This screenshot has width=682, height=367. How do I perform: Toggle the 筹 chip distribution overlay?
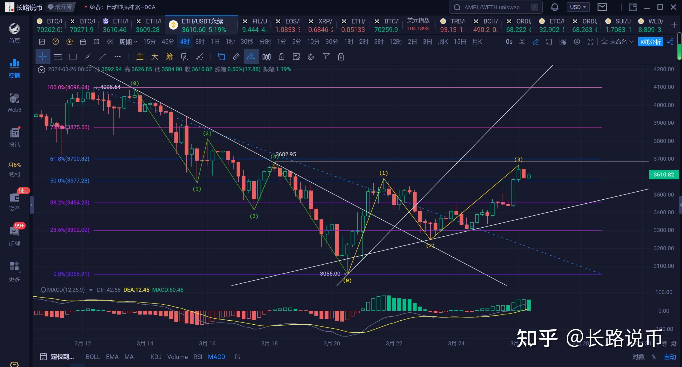[169, 57]
